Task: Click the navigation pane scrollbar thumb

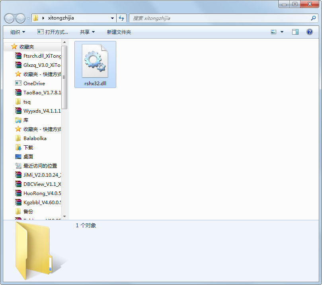Action: pos(64,77)
